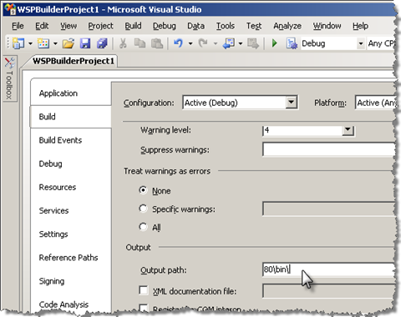Click the Open File folder icon

click(x=69, y=43)
